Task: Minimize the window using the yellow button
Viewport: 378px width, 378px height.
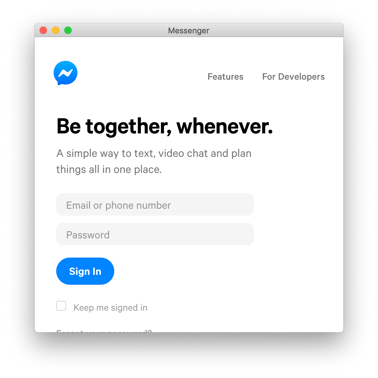Action: point(56,30)
